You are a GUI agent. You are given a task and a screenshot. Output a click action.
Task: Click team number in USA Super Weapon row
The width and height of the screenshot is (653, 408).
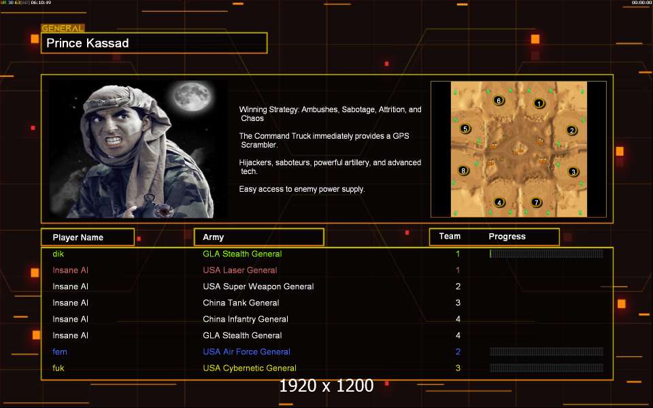pyautogui.click(x=458, y=286)
